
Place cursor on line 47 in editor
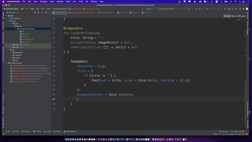(x=154, y=99)
